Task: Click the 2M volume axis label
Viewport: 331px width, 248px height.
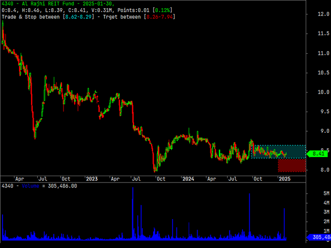Action: click(x=326, y=222)
